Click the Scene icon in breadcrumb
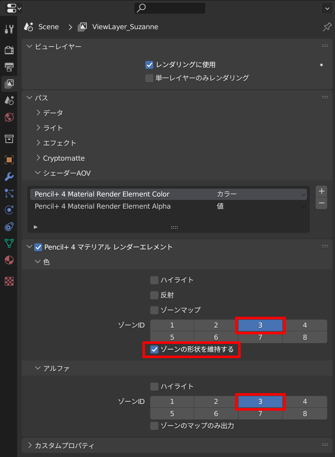The width and height of the screenshot is (335, 457). point(28,27)
